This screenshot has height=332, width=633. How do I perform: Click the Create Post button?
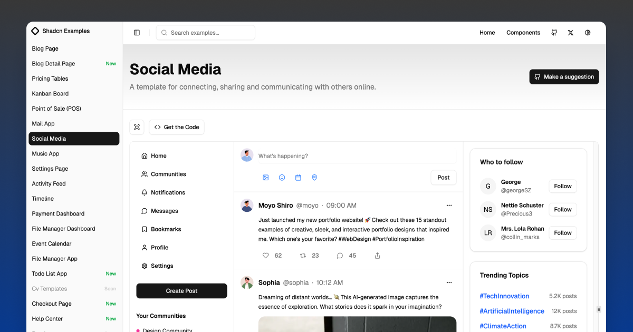pyautogui.click(x=181, y=291)
